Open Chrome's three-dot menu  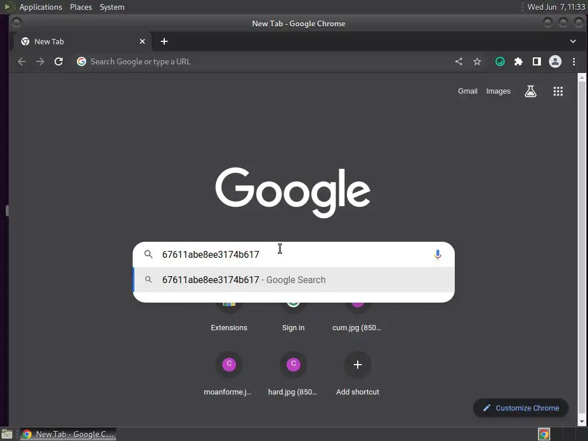point(574,61)
